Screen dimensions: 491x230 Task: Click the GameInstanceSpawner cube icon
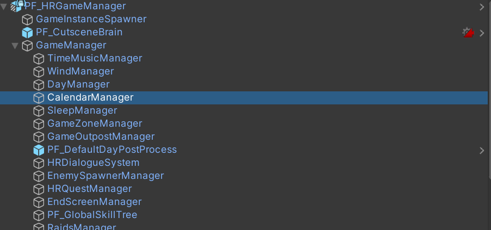click(27, 20)
